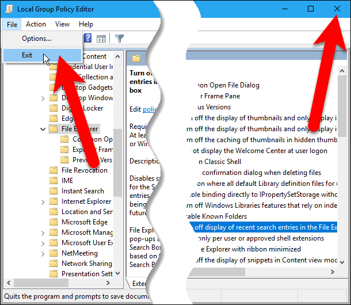The width and height of the screenshot is (351, 305).
Task: Select the Classic Shell setting row
Action: (x=220, y=162)
